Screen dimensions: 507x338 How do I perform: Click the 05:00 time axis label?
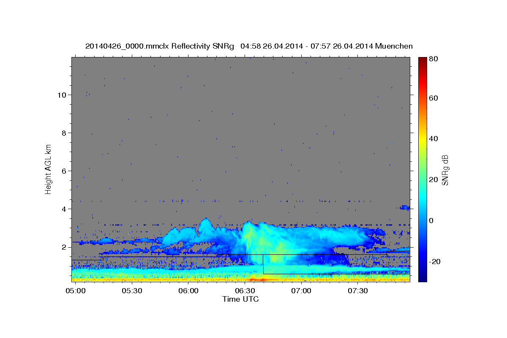pyautogui.click(x=76, y=291)
